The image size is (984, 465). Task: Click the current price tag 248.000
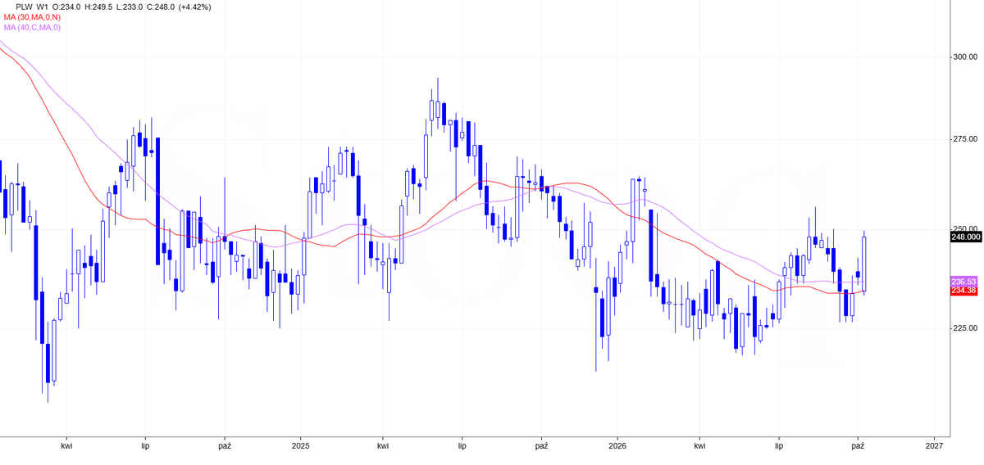tap(967, 237)
